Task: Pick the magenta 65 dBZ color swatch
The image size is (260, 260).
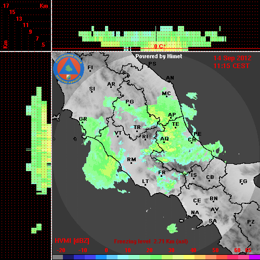Action: 254,257
